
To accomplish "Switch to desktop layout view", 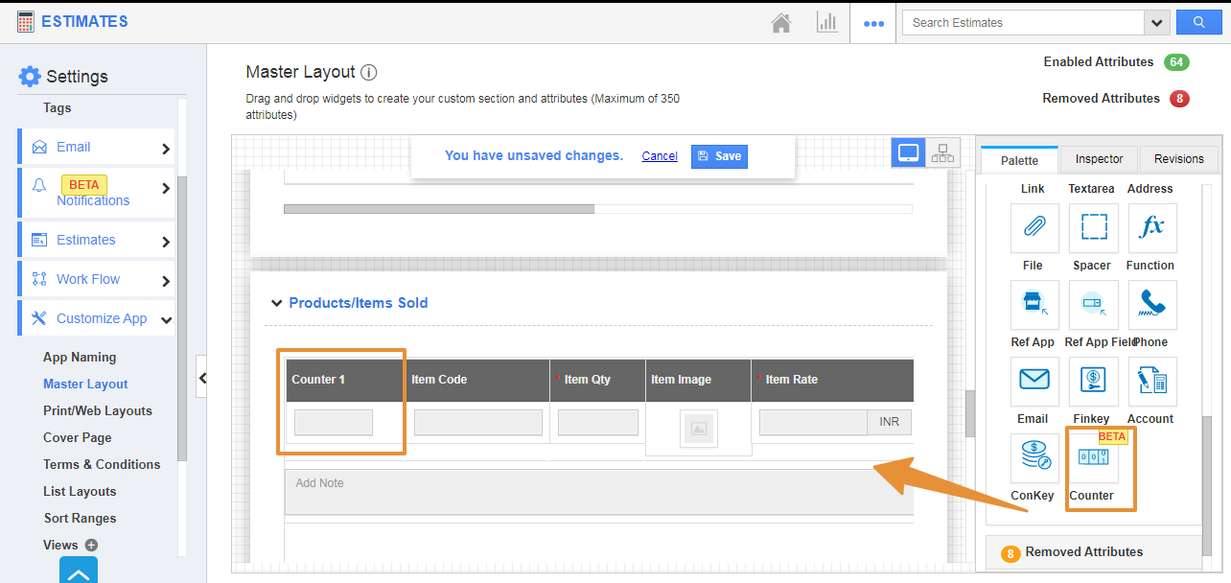I will click(908, 153).
